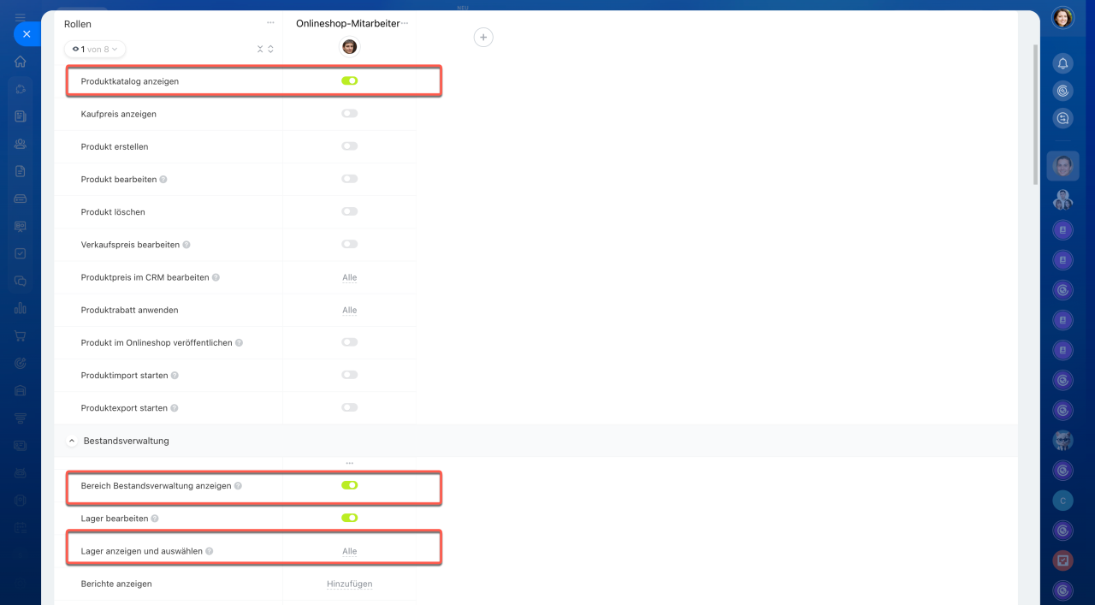Enable Produktimport starten toggle
Viewport: 1095px width, 605px height.
(x=349, y=375)
